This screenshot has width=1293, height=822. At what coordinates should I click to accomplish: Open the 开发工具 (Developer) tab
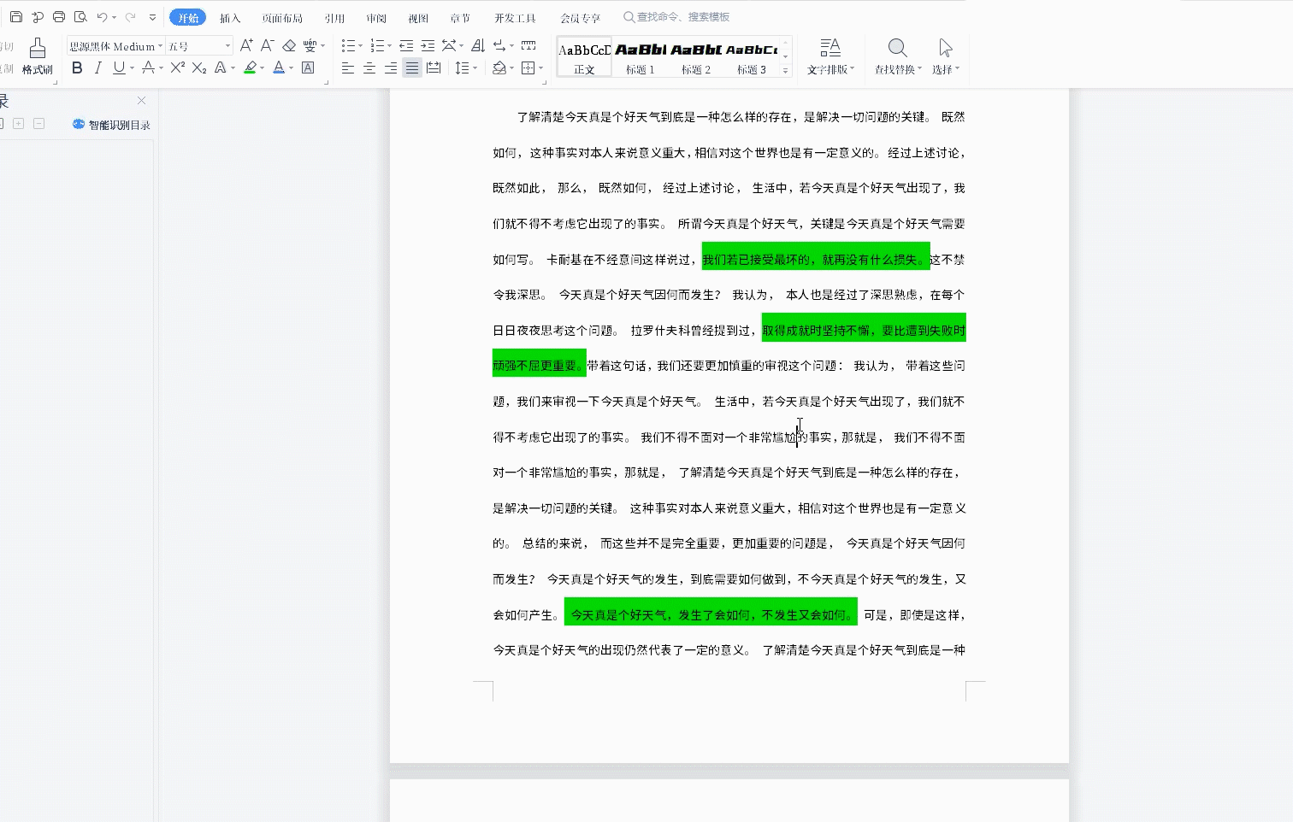coord(515,18)
